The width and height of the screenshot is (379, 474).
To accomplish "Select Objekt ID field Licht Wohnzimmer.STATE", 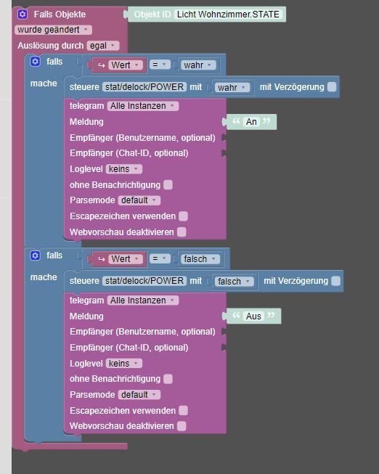I will tap(228, 15).
